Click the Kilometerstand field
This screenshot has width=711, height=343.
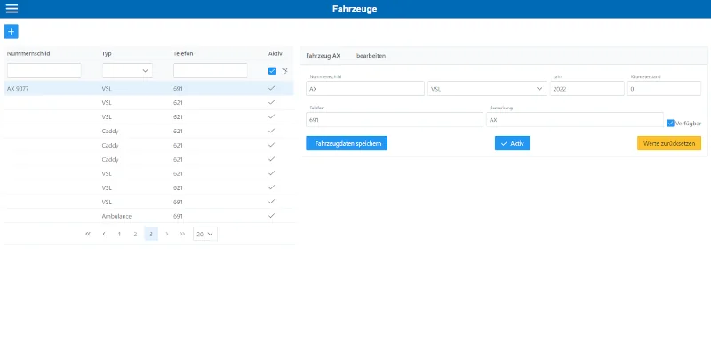[664, 89]
